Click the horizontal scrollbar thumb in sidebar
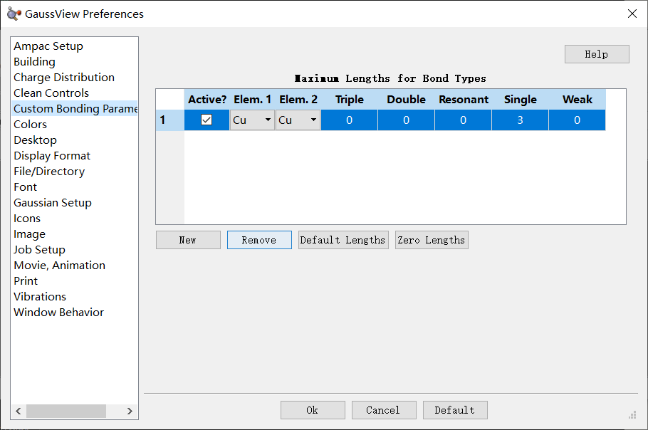Image resolution: width=648 pixels, height=430 pixels. [66, 411]
